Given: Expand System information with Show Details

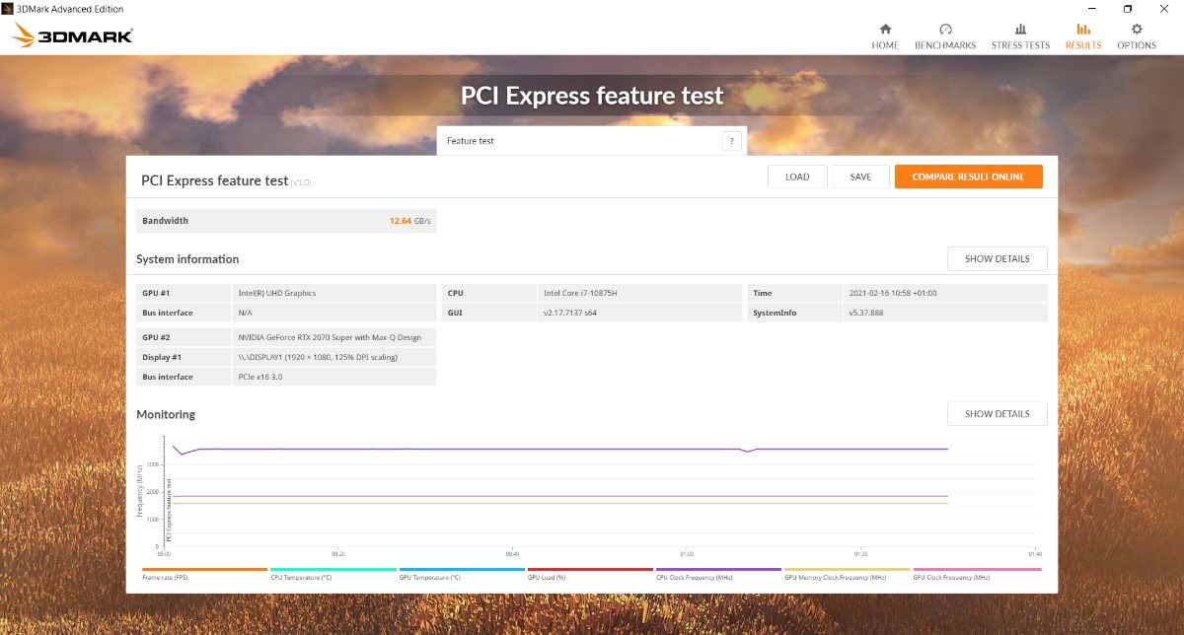Looking at the screenshot, I should pos(997,259).
